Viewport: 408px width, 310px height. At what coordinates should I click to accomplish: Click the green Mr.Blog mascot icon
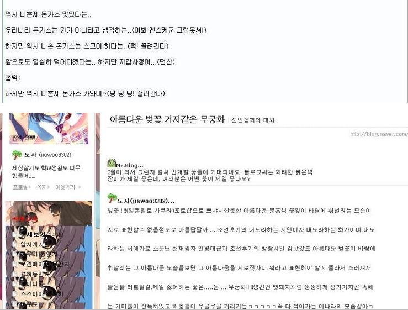[112, 163]
